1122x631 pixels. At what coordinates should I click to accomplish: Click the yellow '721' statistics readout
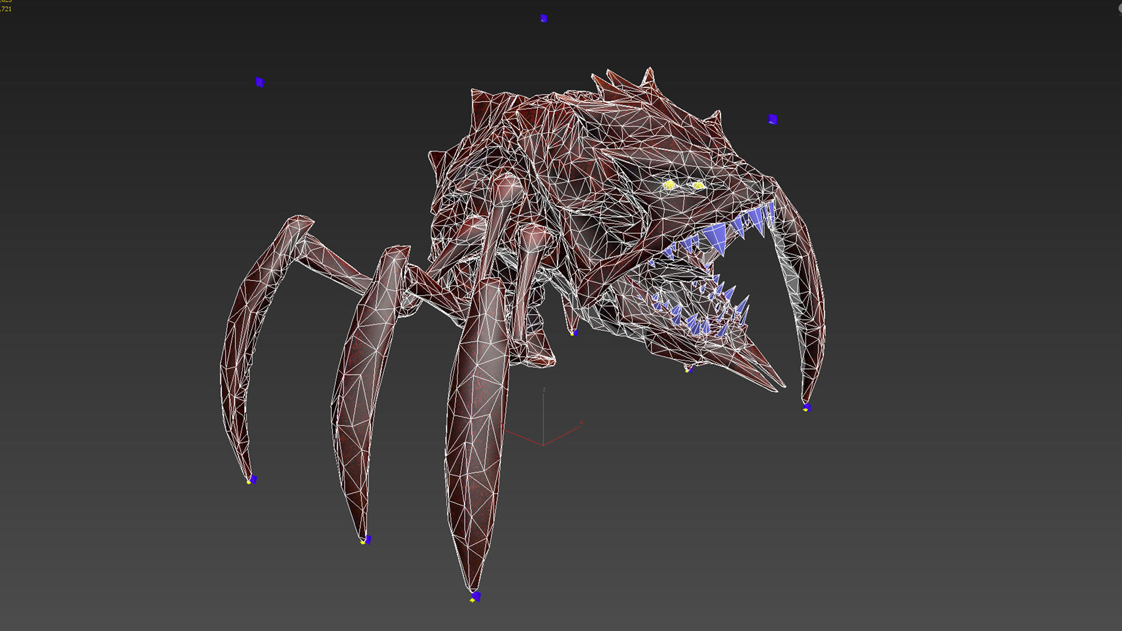[6, 9]
